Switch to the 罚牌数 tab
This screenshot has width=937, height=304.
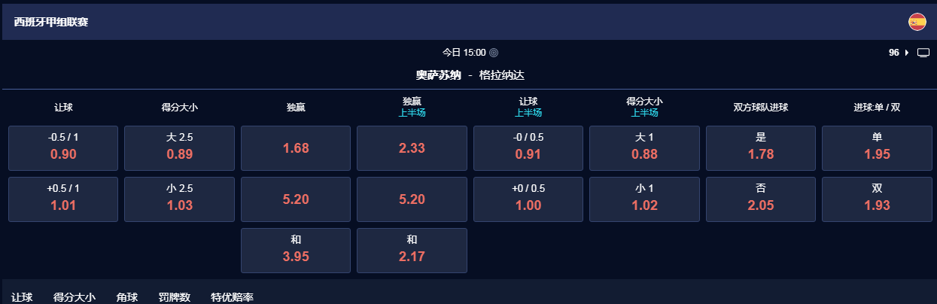pos(174,297)
